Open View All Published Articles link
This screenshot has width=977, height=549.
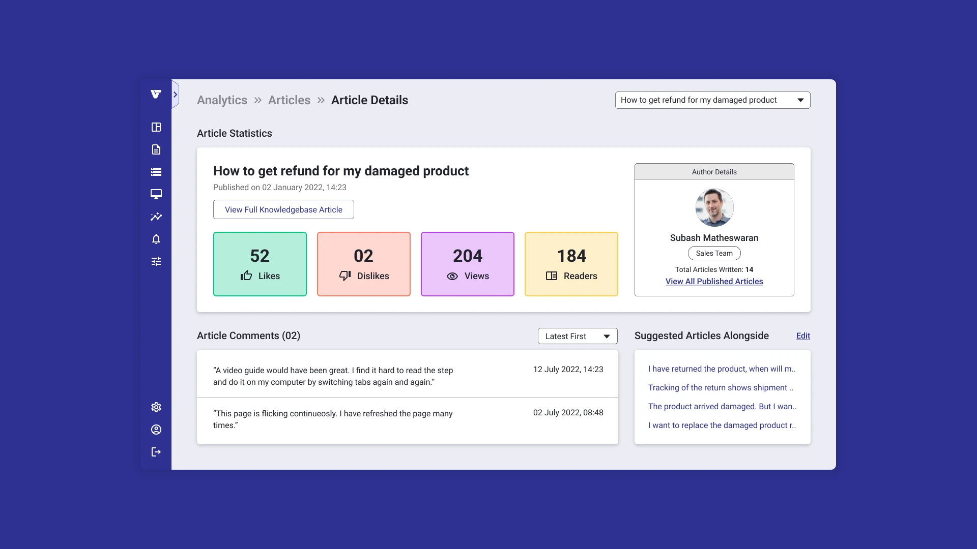coord(714,282)
